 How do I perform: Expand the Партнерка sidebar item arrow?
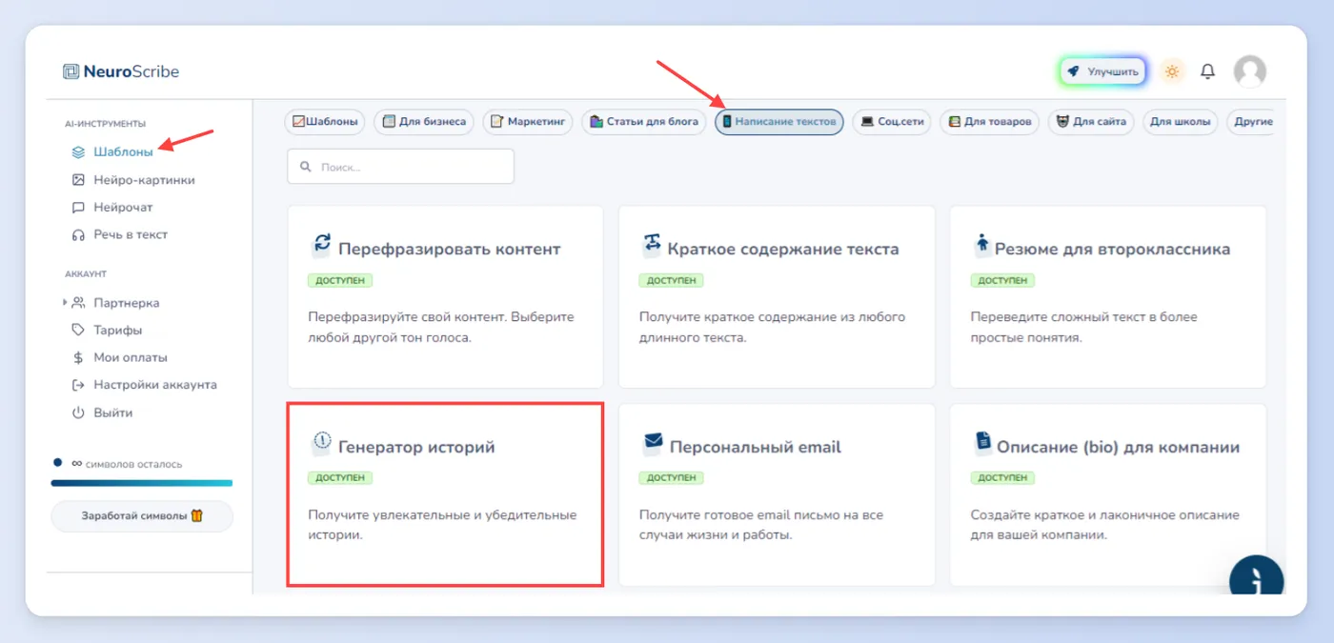tap(65, 302)
